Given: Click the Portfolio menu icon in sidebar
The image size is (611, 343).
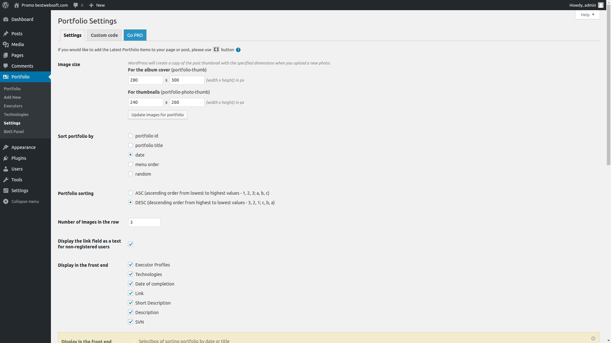Looking at the screenshot, I should 6,77.
